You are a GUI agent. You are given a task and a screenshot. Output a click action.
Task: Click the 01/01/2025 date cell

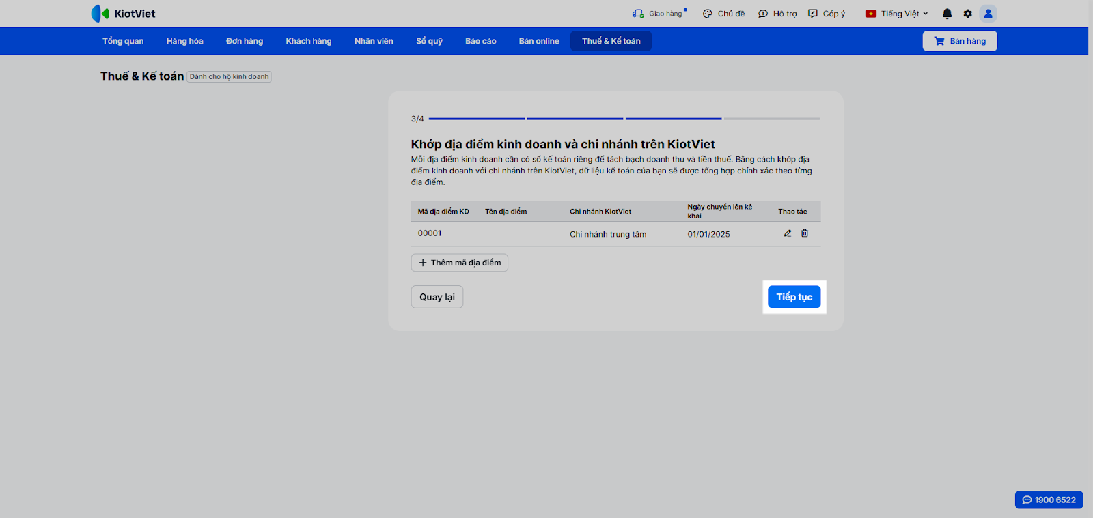(708, 234)
